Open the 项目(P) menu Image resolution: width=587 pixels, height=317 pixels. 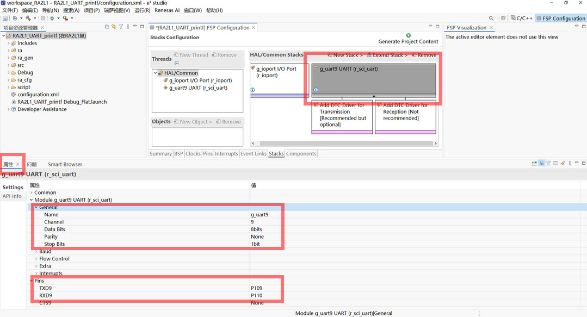coord(92,10)
